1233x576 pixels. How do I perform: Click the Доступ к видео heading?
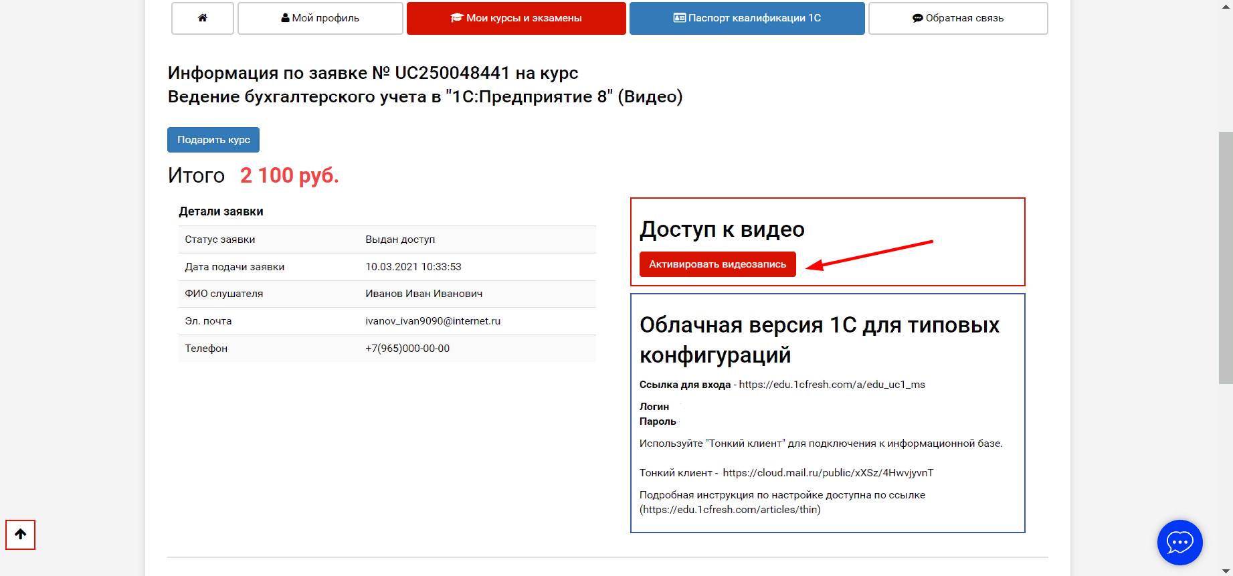[722, 229]
